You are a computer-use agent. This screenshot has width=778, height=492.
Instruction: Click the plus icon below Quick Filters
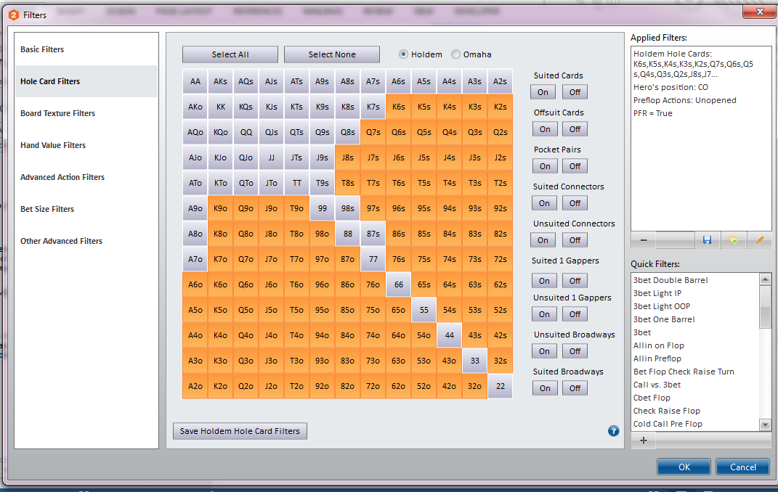tap(644, 440)
